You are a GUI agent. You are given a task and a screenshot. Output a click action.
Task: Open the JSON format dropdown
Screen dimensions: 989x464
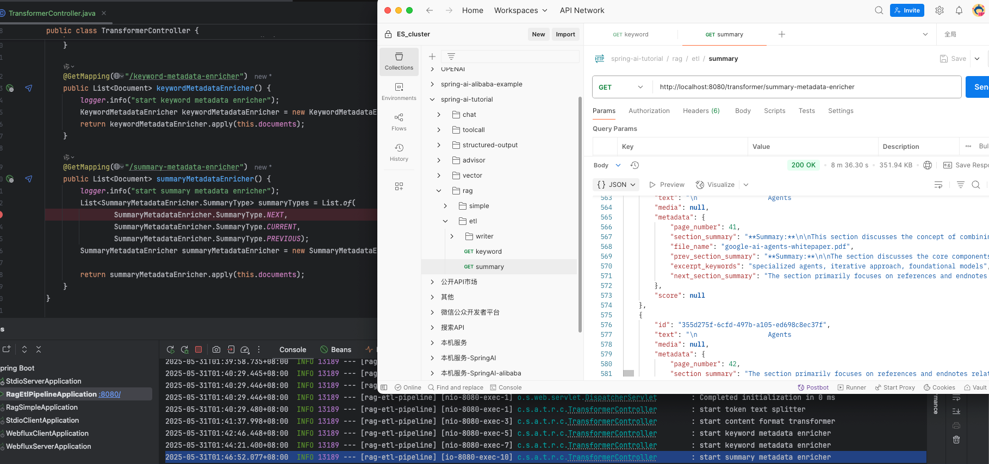(616, 185)
